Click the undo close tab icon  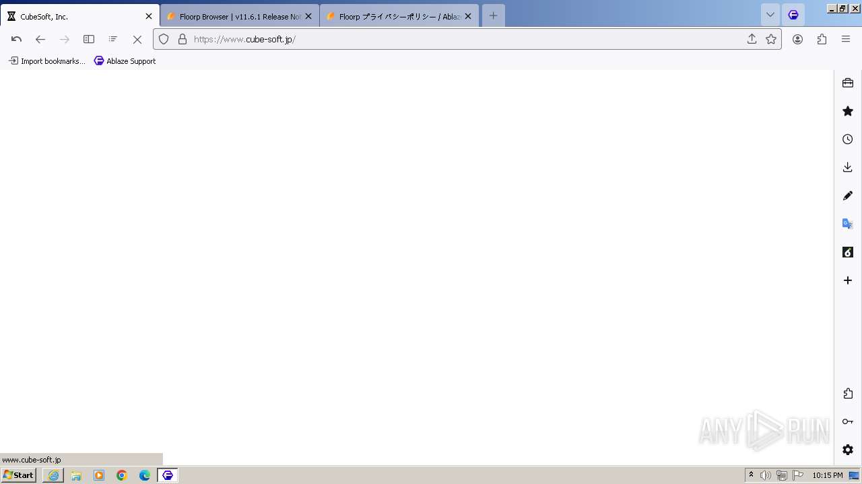pos(17,39)
